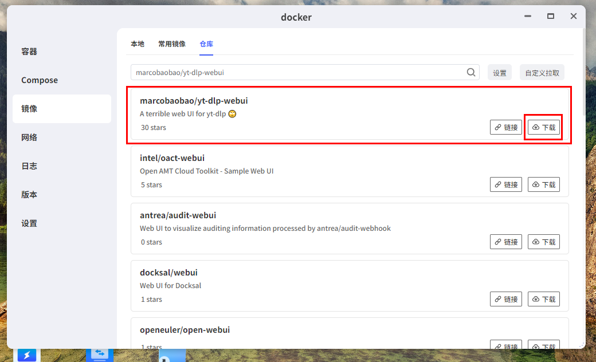Click the 自定义拉取 button

click(x=542, y=73)
